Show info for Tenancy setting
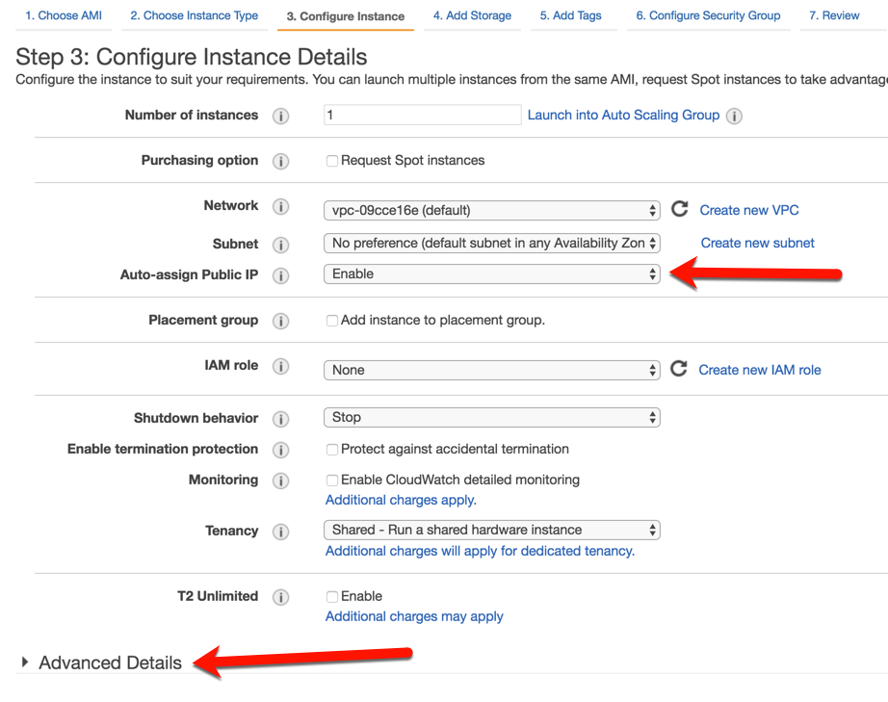This screenshot has height=702, width=888. (x=280, y=532)
